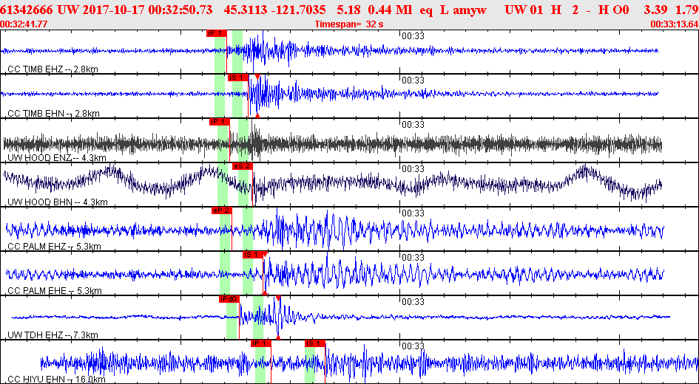Click the start time 00:32:41.77 label
The height and width of the screenshot is (384, 699).
pyautogui.click(x=23, y=24)
